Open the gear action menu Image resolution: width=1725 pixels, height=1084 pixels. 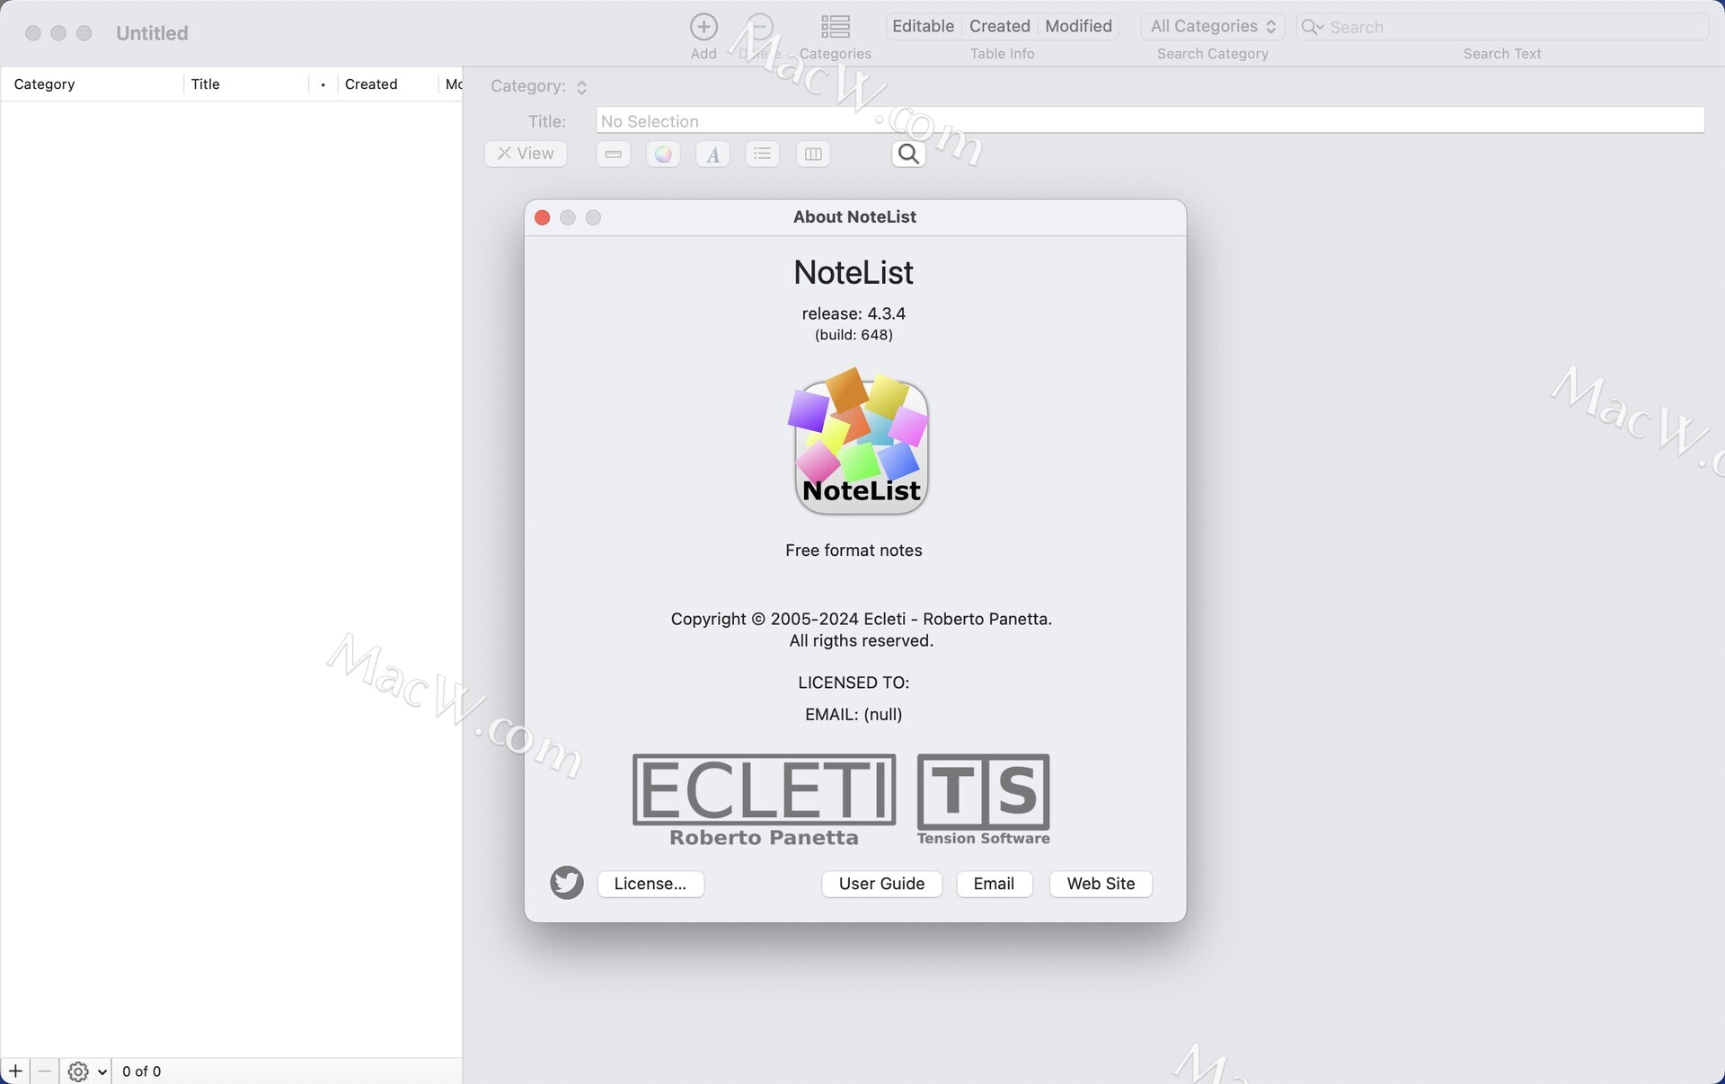[x=87, y=1071]
